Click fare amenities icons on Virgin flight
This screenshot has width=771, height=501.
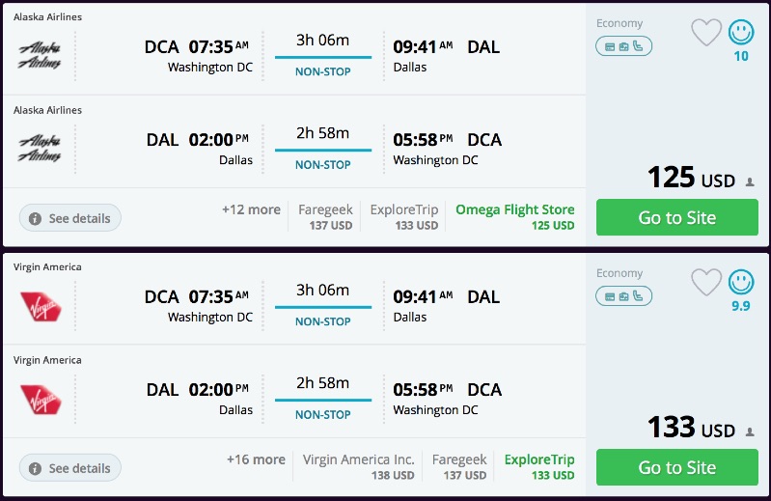coord(623,295)
